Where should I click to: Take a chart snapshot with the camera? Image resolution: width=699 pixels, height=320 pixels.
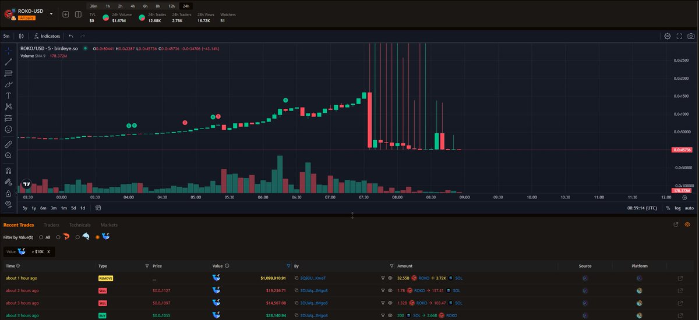(691, 36)
